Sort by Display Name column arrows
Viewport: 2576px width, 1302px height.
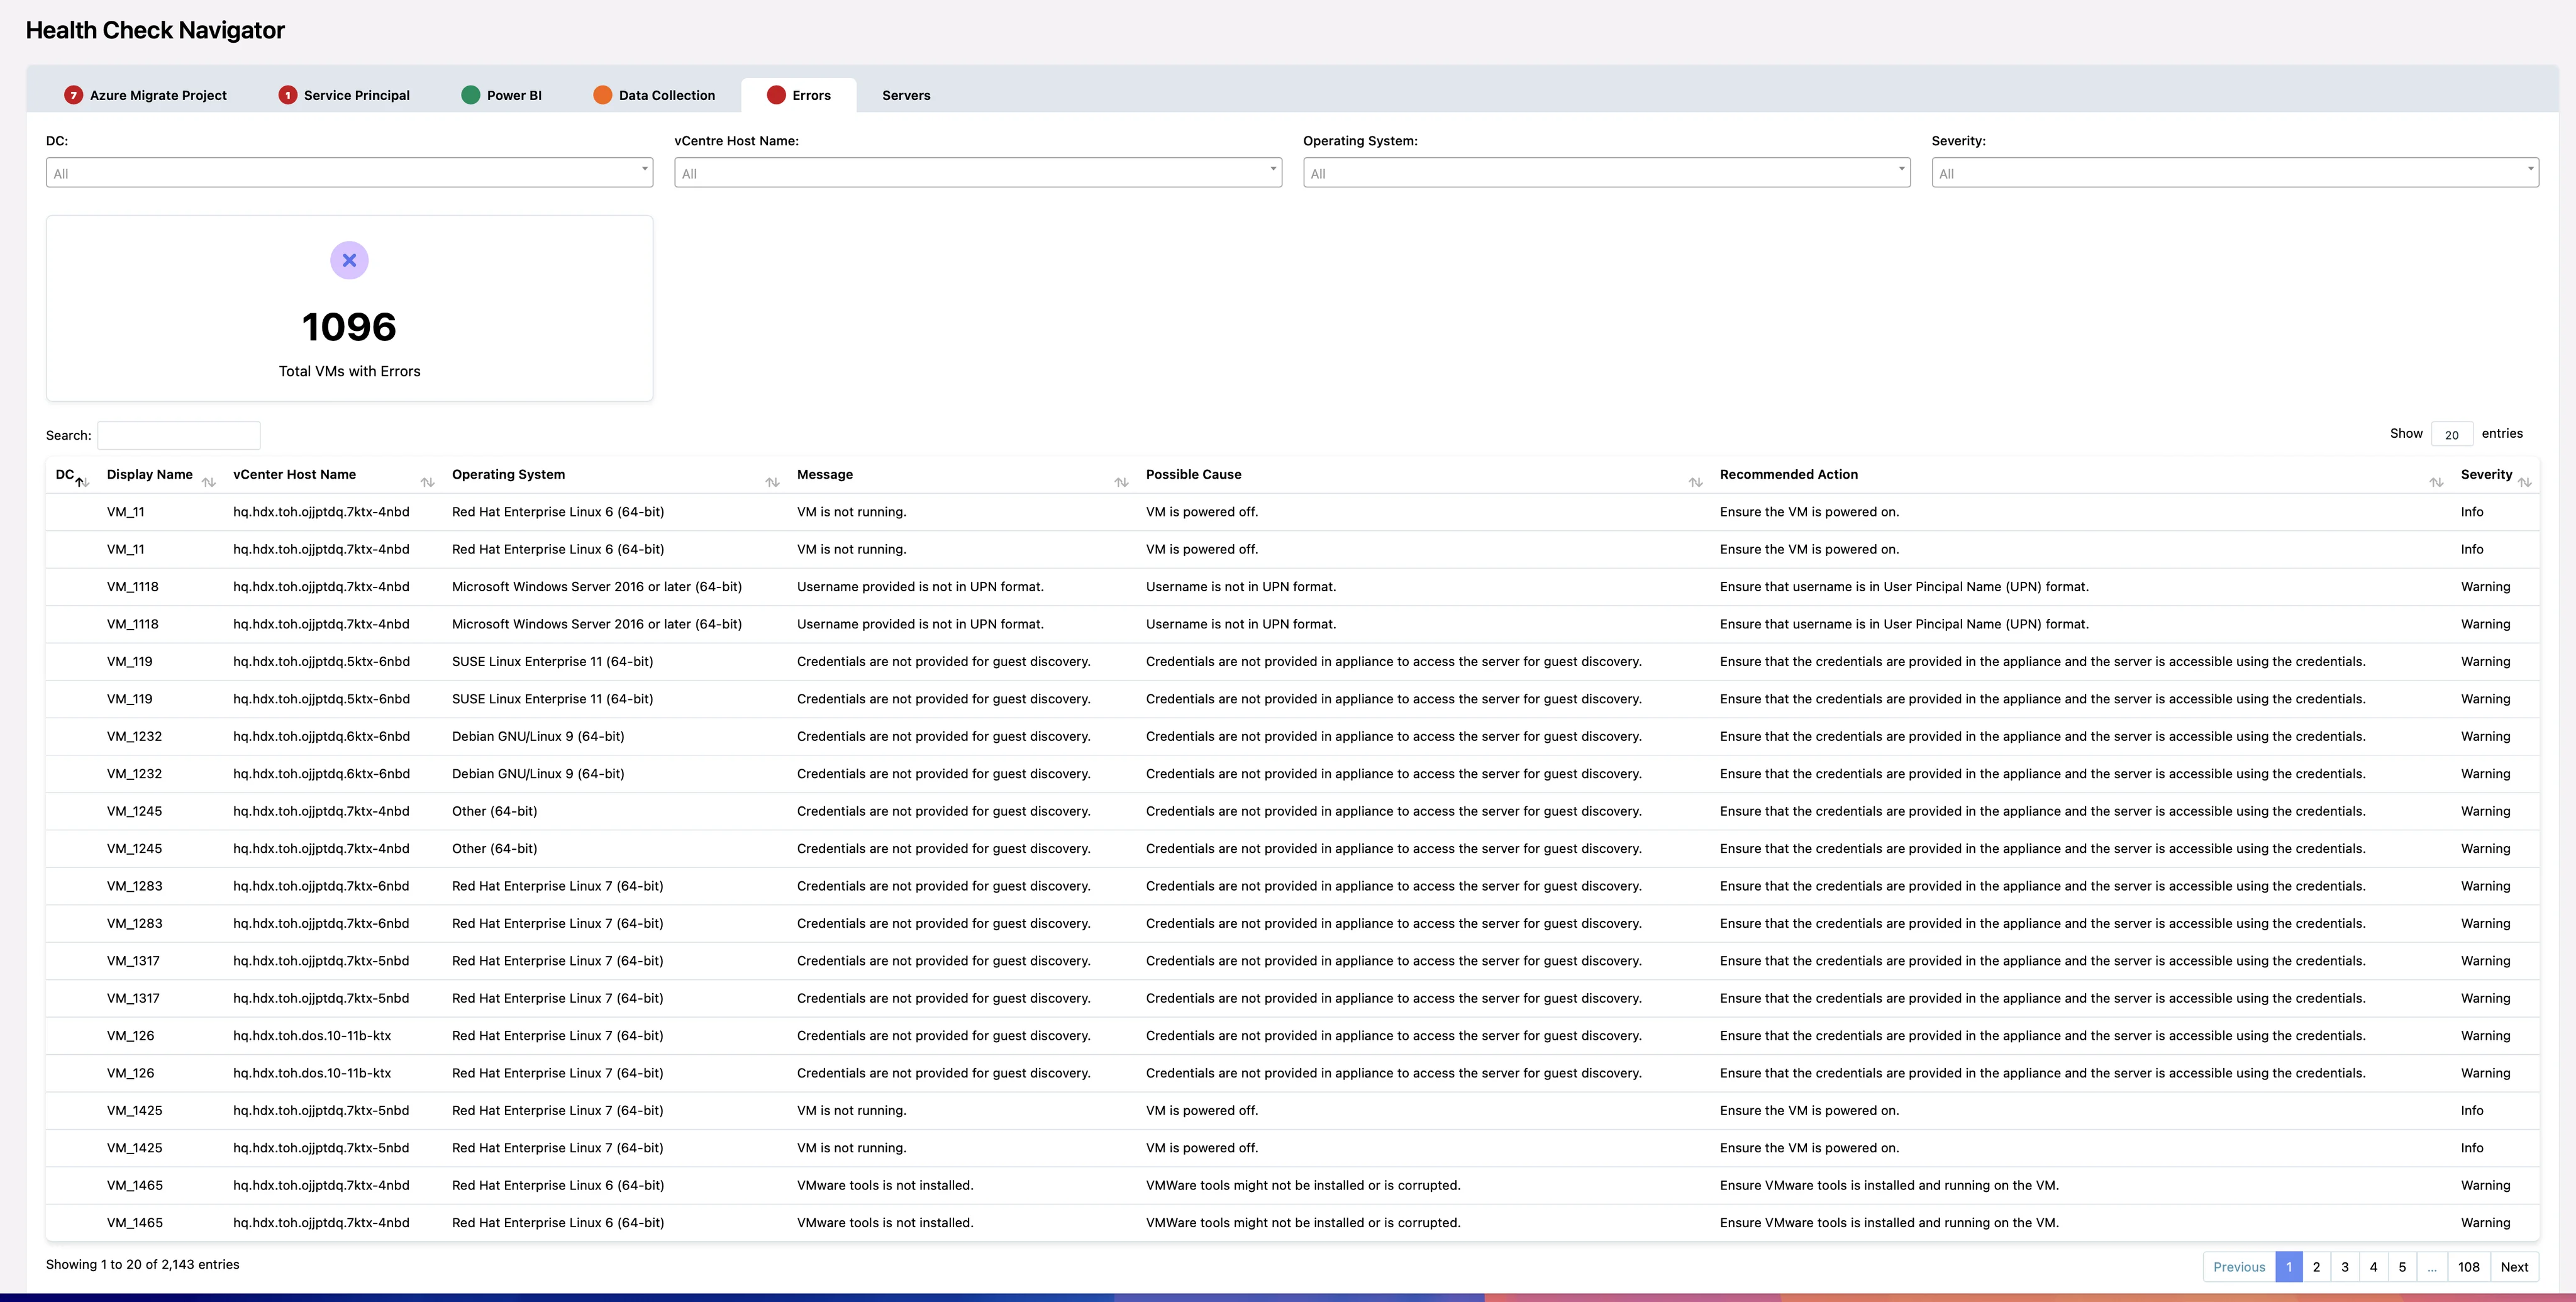(209, 482)
